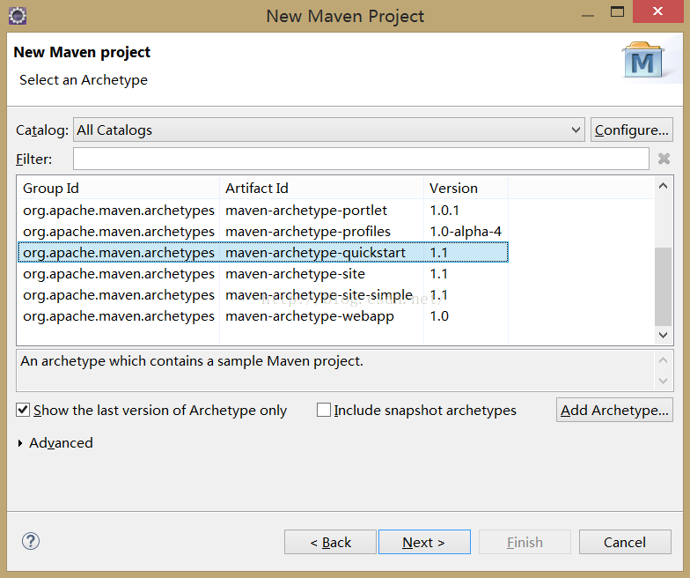This screenshot has width=690, height=578.
Task: Click the Eclipse gear icon in title bar
Action: tap(18, 16)
